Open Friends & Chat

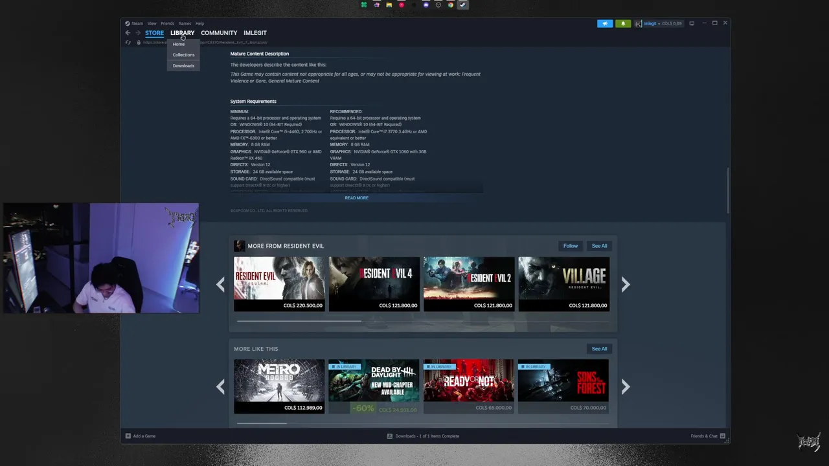(x=704, y=436)
